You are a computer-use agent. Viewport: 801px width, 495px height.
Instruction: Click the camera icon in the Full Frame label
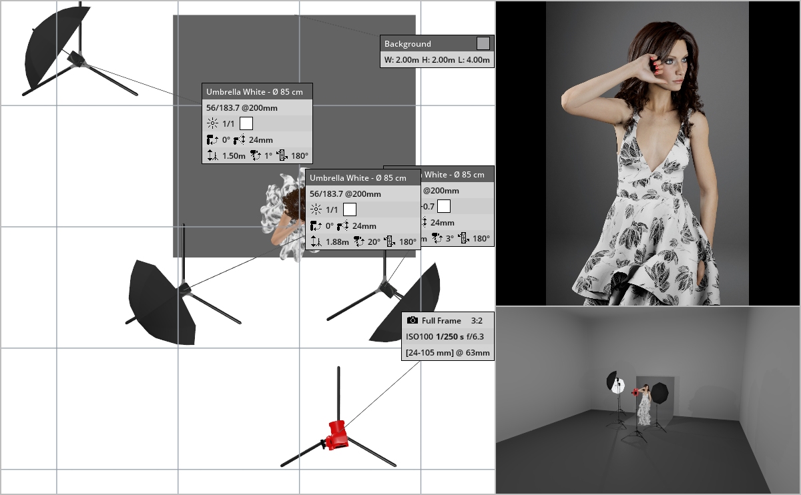click(413, 321)
